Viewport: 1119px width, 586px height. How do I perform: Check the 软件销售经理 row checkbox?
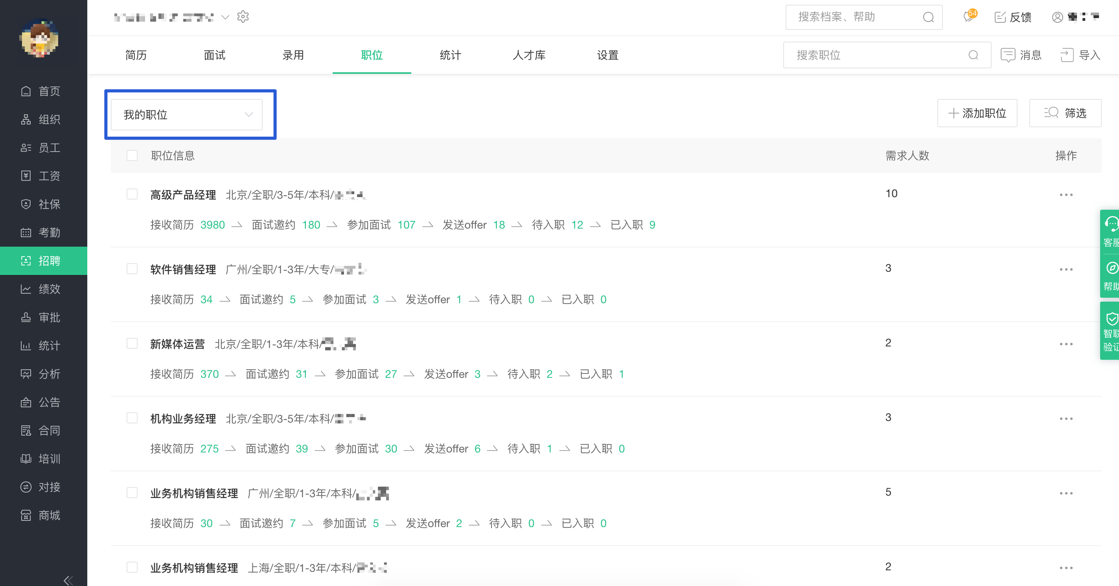pyautogui.click(x=132, y=268)
